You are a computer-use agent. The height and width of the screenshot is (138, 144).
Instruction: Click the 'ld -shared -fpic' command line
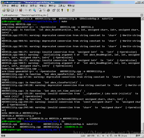(41, 118)
